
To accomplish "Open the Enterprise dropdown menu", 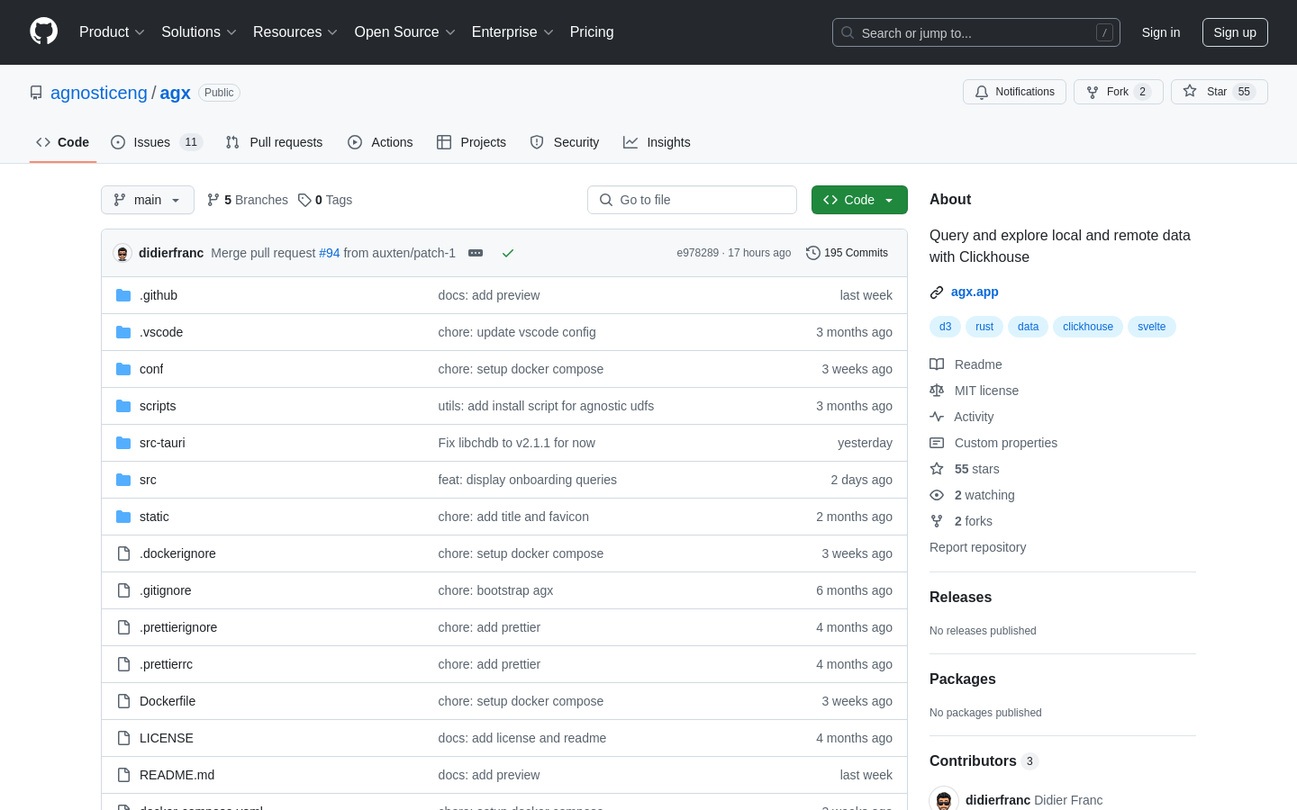I will pyautogui.click(x=512, y=31).
